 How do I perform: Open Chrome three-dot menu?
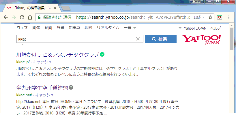(x=230, y=17)
